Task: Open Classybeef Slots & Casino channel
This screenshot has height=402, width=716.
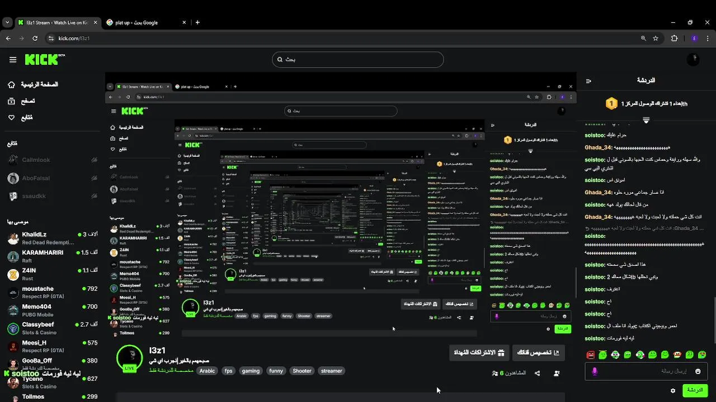Action: tap(53, 328)
